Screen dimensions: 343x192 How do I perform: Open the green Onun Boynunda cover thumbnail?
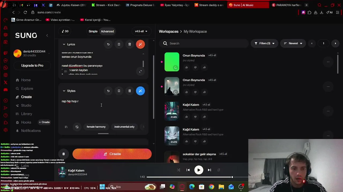point(172,62)
